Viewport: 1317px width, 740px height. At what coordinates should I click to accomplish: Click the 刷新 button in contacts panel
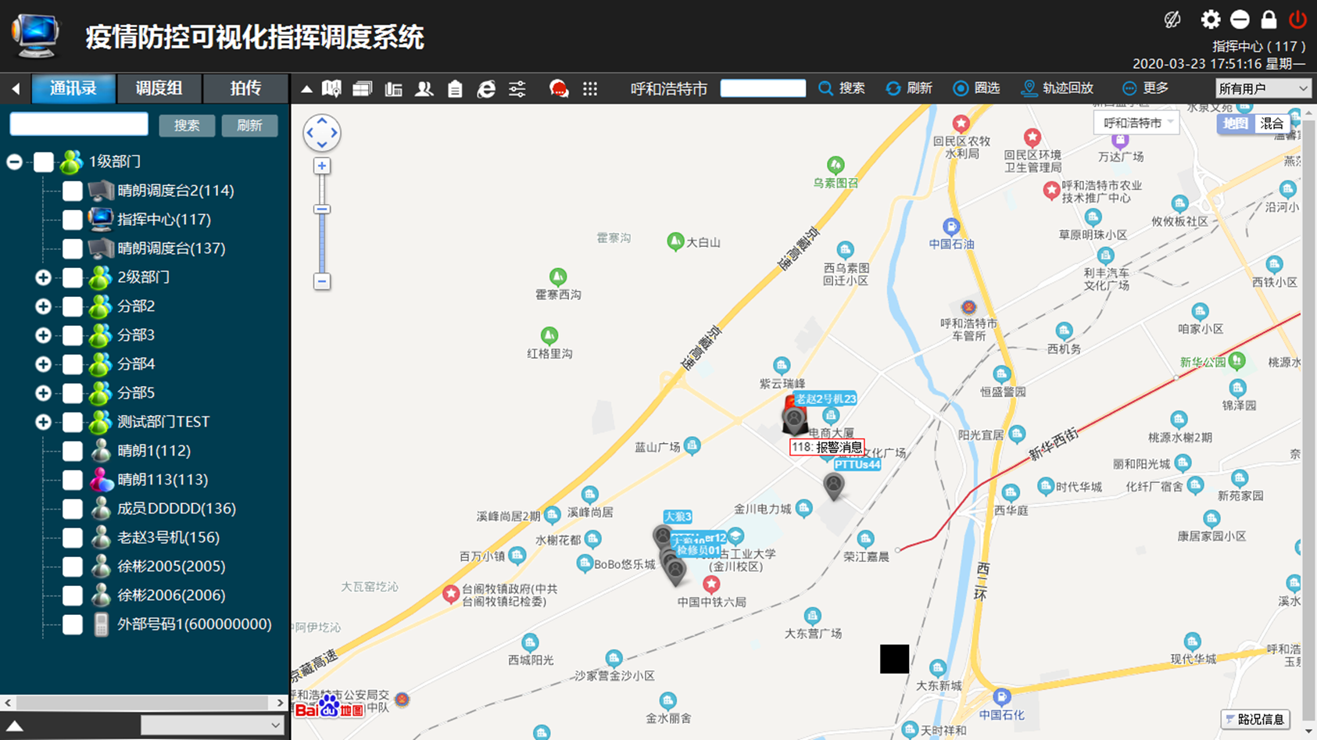coord(249,125)
